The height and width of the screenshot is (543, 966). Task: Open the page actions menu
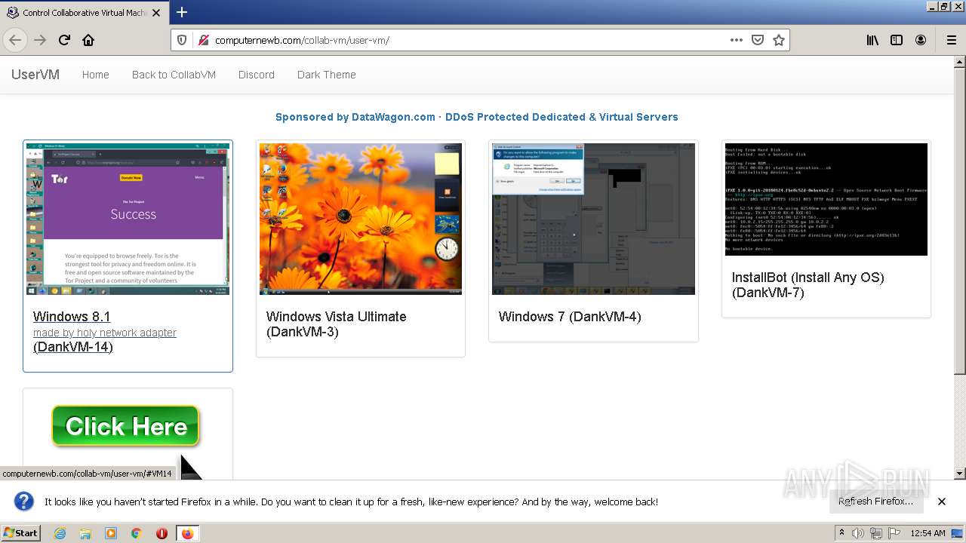737,40
